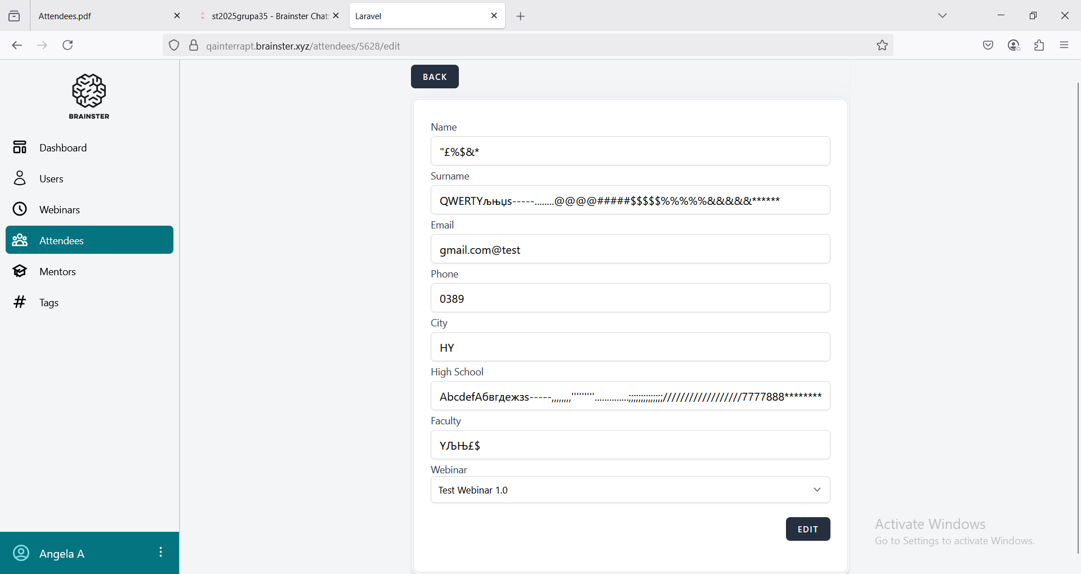This screenshot has height=574, width=1081.
Task: Focus the Phone input field
Action: [x=630, y=298]
